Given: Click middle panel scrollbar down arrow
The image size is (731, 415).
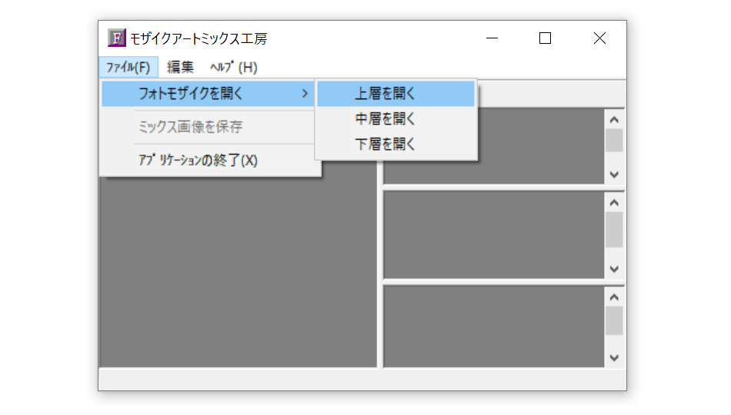Looking at the screenshot, I should 614,269.
